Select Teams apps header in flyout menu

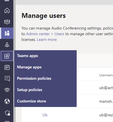[28, 56]
